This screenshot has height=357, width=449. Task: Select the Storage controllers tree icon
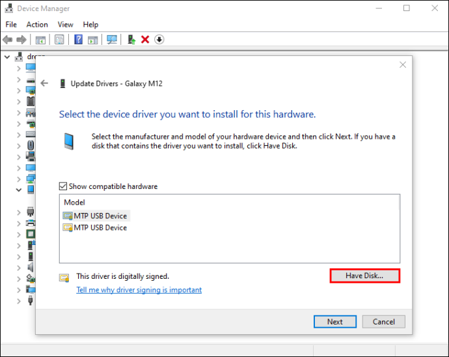(x=31, y=279)
